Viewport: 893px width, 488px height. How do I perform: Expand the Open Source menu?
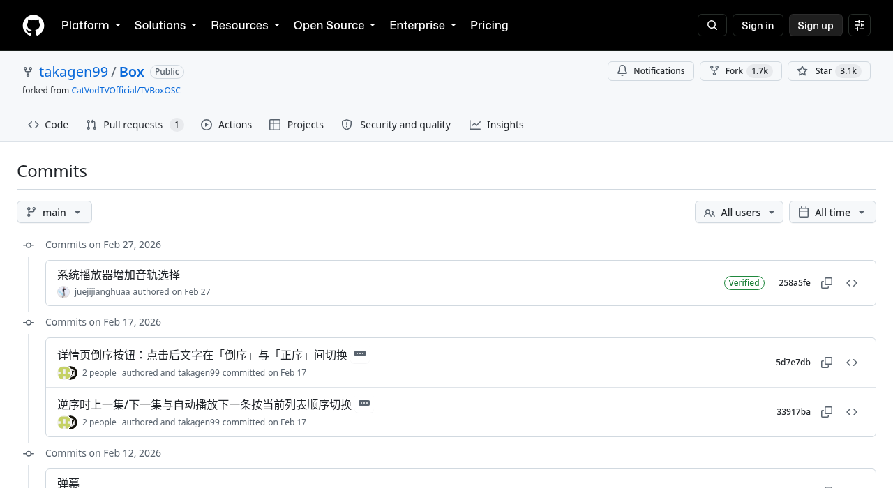pos(334,25)
